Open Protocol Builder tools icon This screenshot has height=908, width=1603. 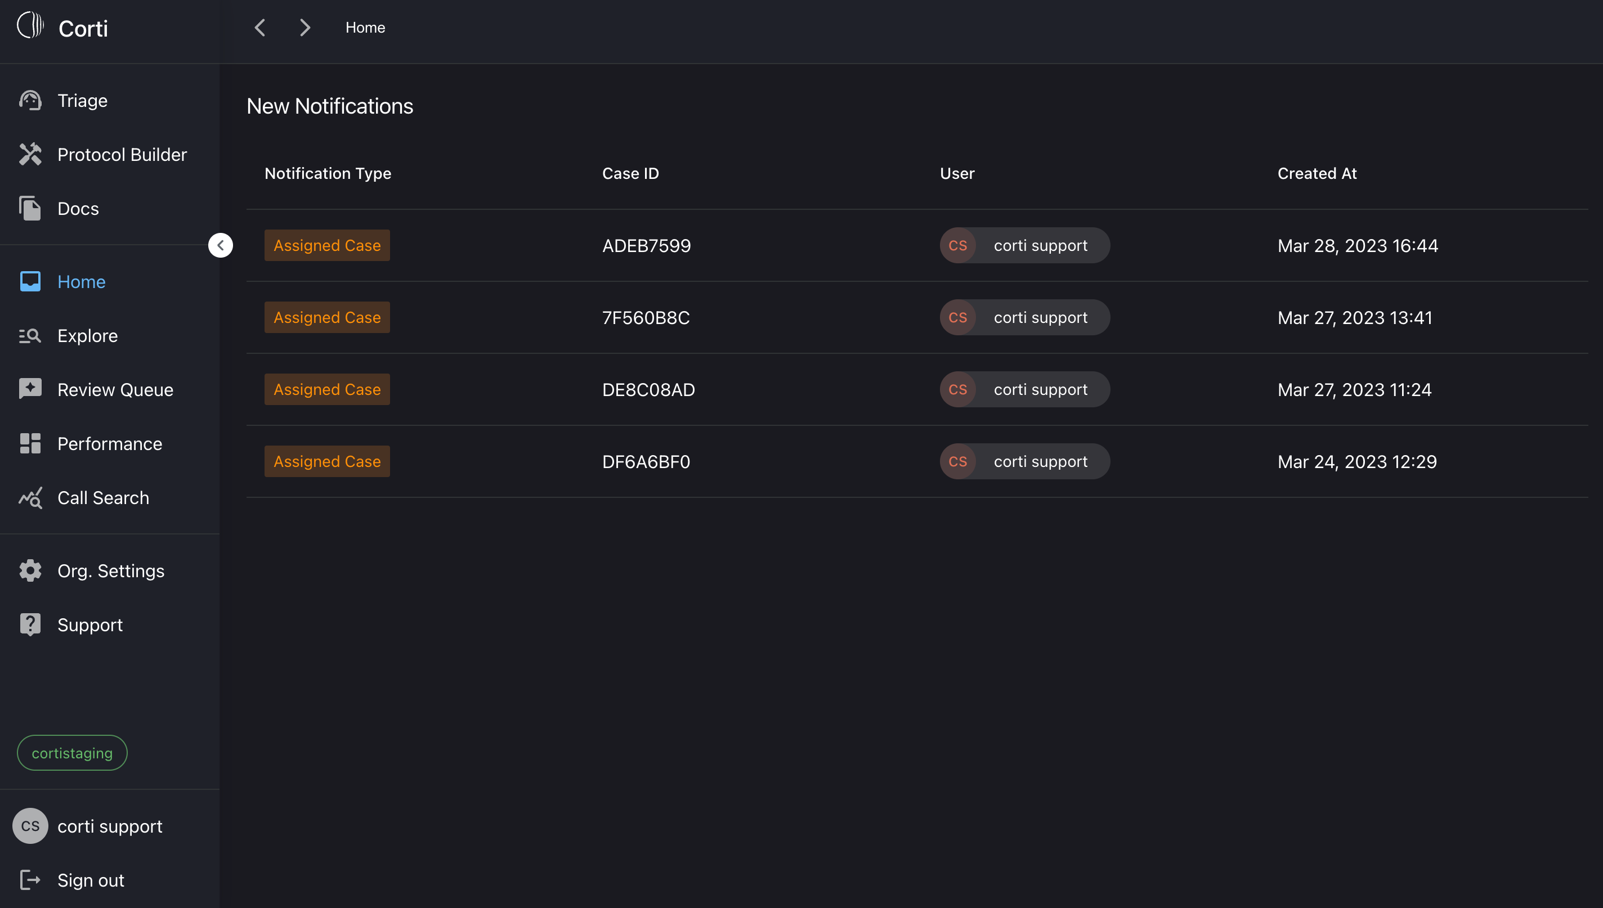pos(30,154)
